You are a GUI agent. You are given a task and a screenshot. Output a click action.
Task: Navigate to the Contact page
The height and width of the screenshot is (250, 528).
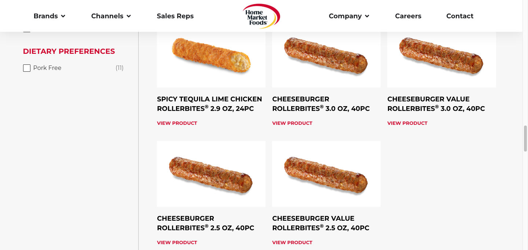coord(460,16)
